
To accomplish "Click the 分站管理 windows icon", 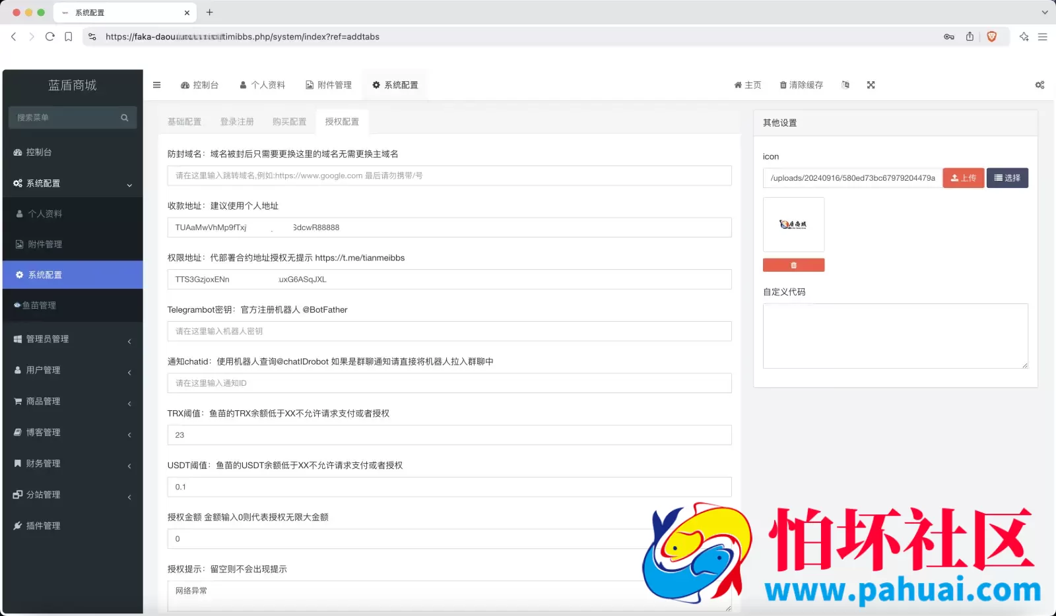I will [18, 494].
